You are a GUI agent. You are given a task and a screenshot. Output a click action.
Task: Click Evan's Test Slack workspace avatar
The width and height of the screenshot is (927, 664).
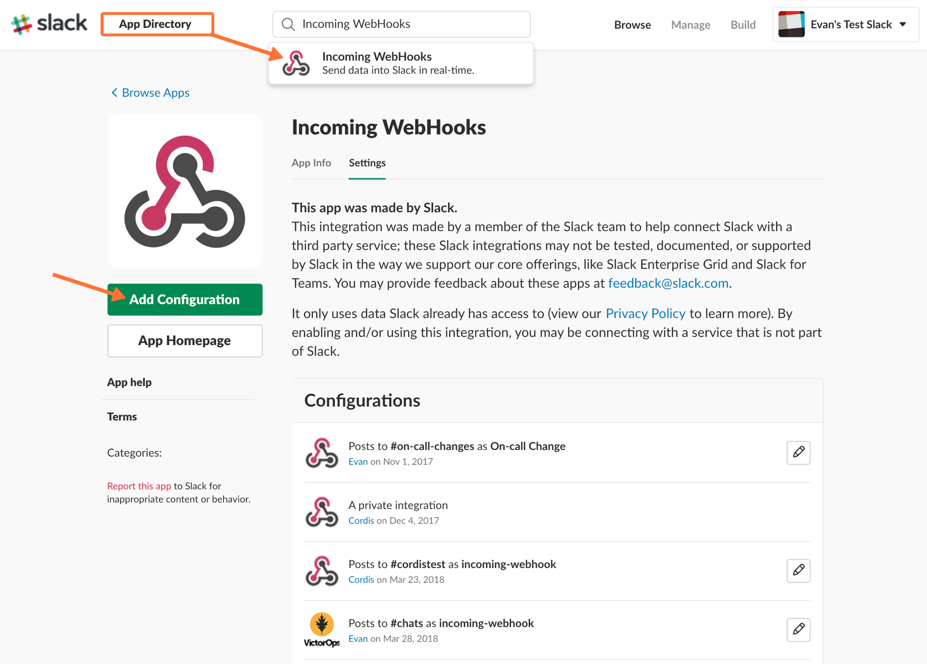click(x=792, y=24)
